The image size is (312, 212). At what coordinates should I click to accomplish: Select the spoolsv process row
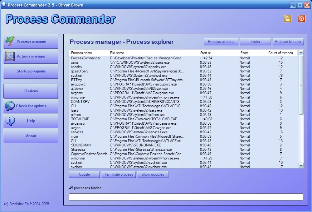(184, 67)
